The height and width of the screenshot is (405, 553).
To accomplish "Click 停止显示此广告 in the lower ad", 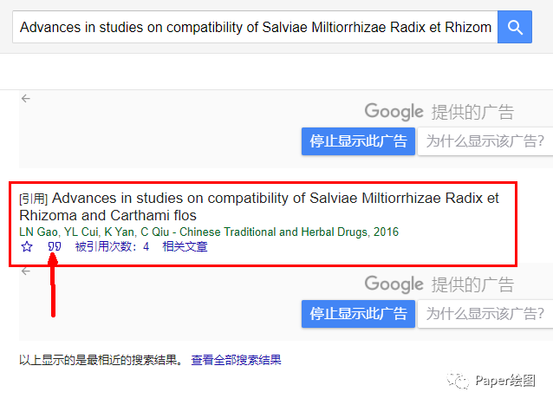I will [x=358, y=314].
